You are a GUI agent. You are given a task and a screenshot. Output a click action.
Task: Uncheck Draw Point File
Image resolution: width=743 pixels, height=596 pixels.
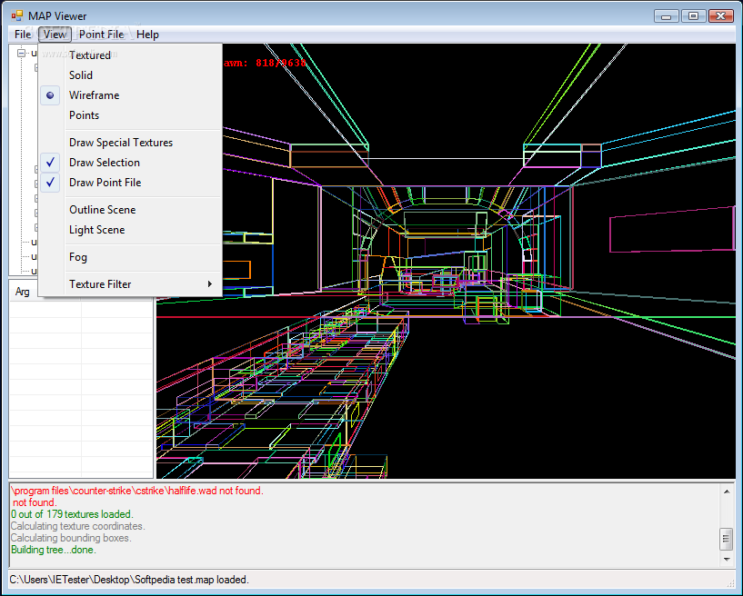[130, 183]
